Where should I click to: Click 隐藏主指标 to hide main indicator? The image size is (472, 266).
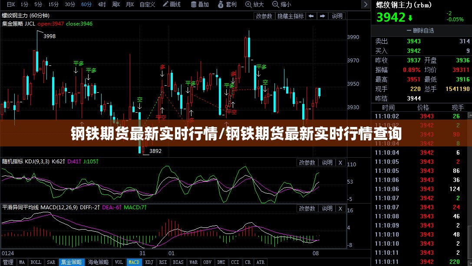290,16
